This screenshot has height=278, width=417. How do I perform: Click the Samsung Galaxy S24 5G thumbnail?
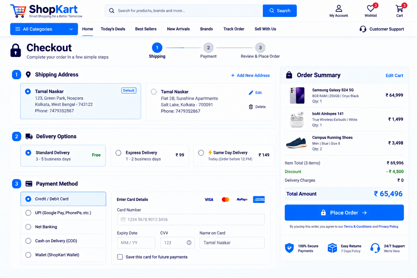[297, 95]
